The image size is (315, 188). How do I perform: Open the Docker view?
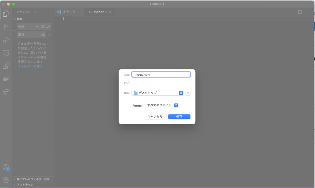click(6, 79)
